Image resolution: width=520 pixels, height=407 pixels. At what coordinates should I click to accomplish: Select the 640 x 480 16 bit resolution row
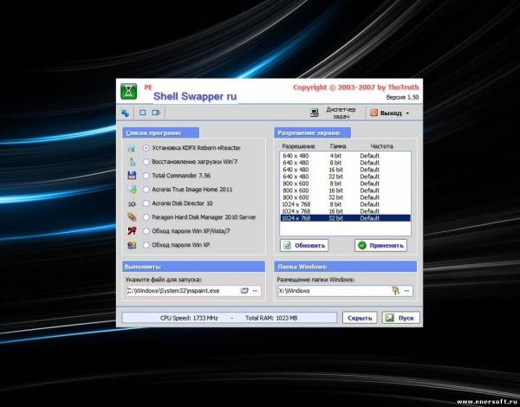pos(345,170)
